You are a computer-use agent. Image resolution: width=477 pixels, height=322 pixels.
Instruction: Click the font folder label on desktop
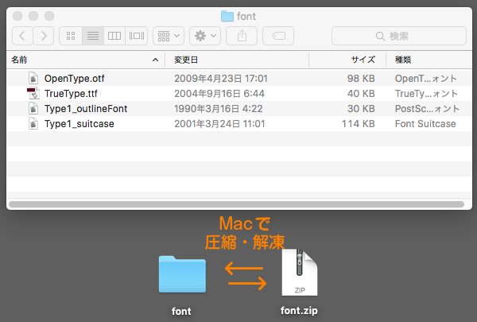[181, 312]
